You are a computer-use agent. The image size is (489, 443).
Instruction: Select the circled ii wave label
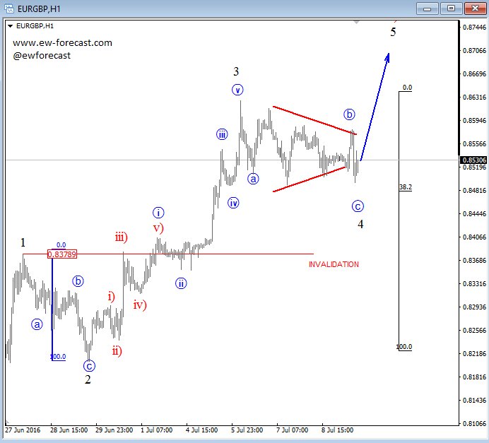(181, 284)
